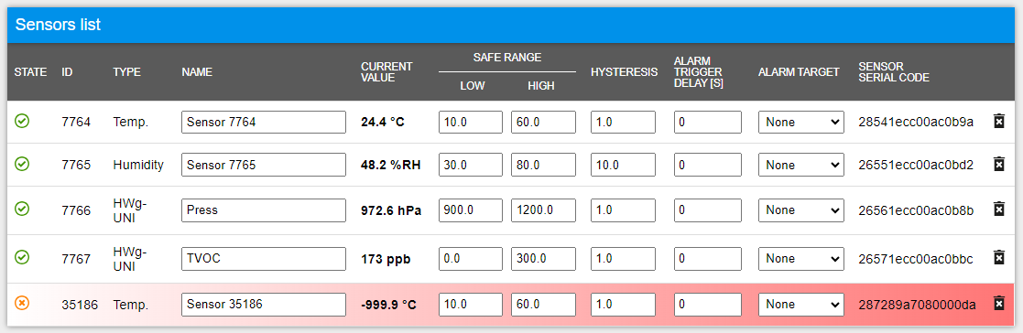
Task: Edit the name field Sensor 35186
Action: 264,305
